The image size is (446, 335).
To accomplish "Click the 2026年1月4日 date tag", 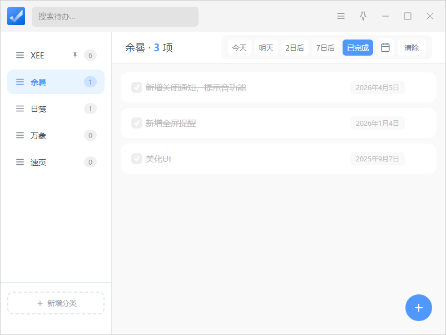I will point(377,123).
